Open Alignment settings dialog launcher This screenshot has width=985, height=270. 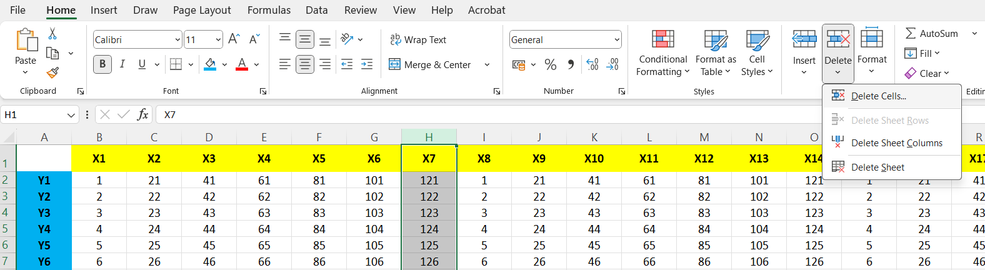497,91
